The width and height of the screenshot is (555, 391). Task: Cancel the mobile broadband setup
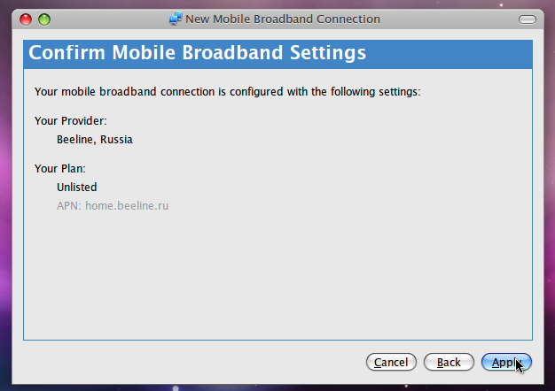[x=391, y=363]
